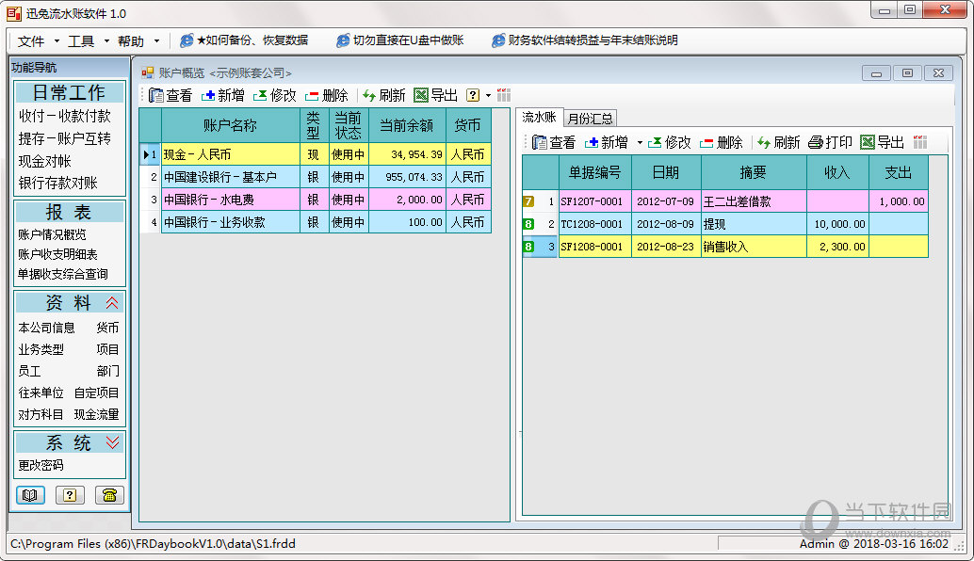Select entry SF1207-0001 in 流水账 table
This screenshot has height=561, width=974.
[x=725, y=201]
